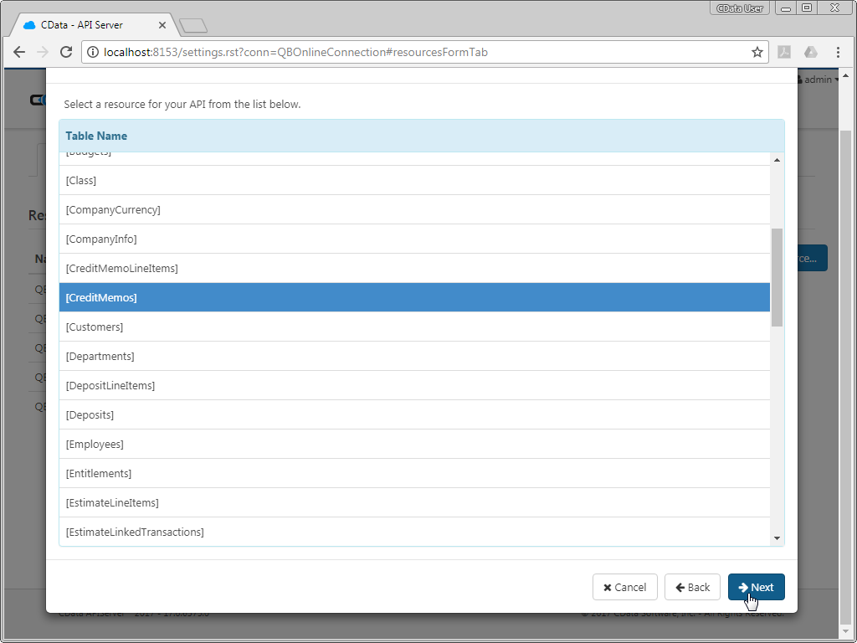Screen dimensions: 857x643
Task: Cancel the resource dialog
Action: 624,587
